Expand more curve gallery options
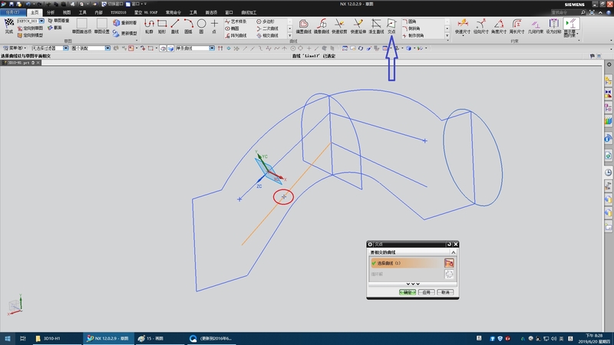Viewport: 614px width, 345px height. coord(290,35)
